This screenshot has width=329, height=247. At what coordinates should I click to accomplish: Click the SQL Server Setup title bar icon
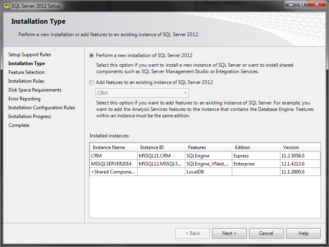[6, 6]
